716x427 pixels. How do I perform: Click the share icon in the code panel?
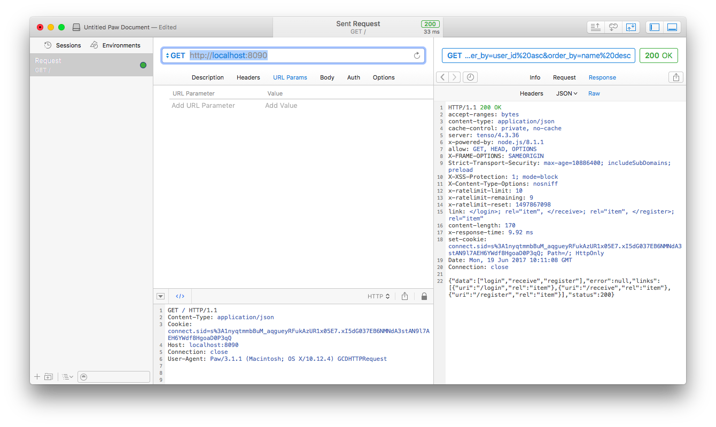click(x=405, y=296)
